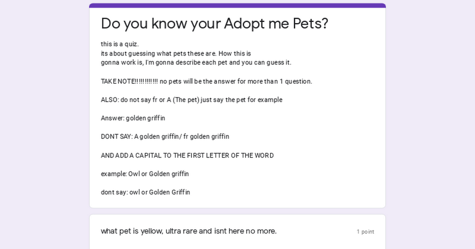Click the 'TAKE NOTE' warning line

(x=206, y=81)
